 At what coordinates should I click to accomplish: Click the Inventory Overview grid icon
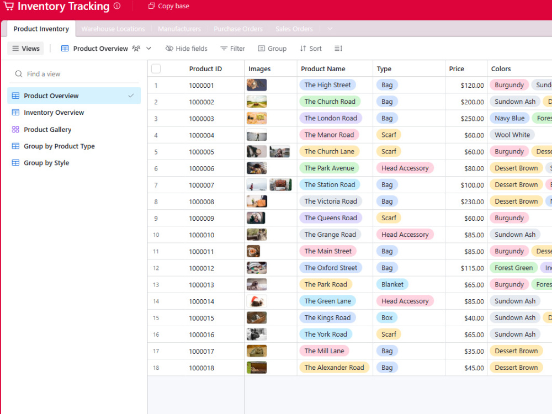point(15,112)
